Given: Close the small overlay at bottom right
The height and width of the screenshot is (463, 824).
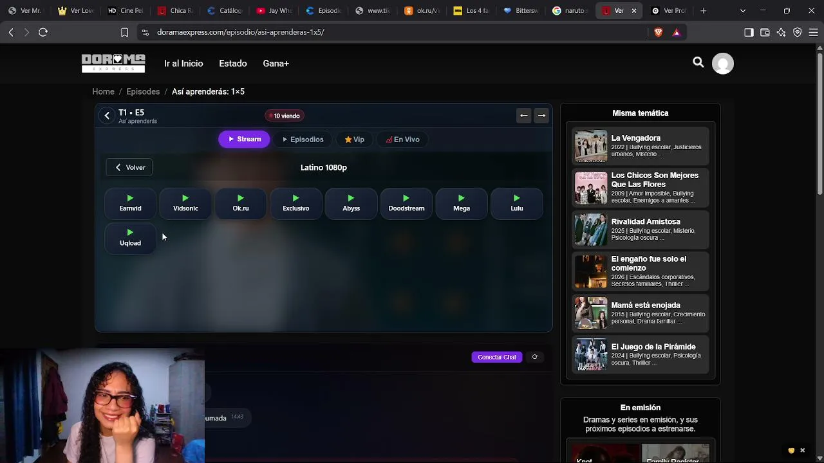Looking at the screenshot, I should tap(802, 451).
